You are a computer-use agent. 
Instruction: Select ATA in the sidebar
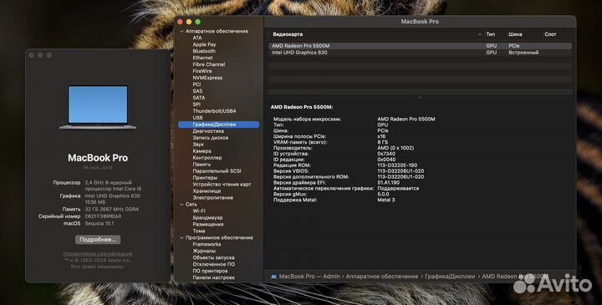[197, 38]
